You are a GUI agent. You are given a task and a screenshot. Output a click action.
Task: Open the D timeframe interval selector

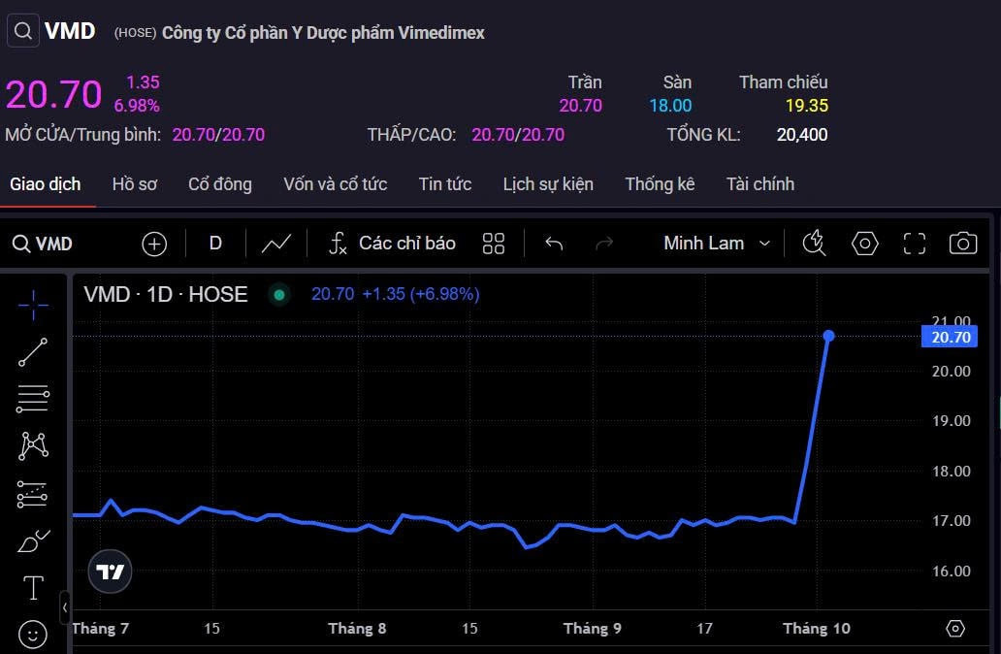click(215, 244)
